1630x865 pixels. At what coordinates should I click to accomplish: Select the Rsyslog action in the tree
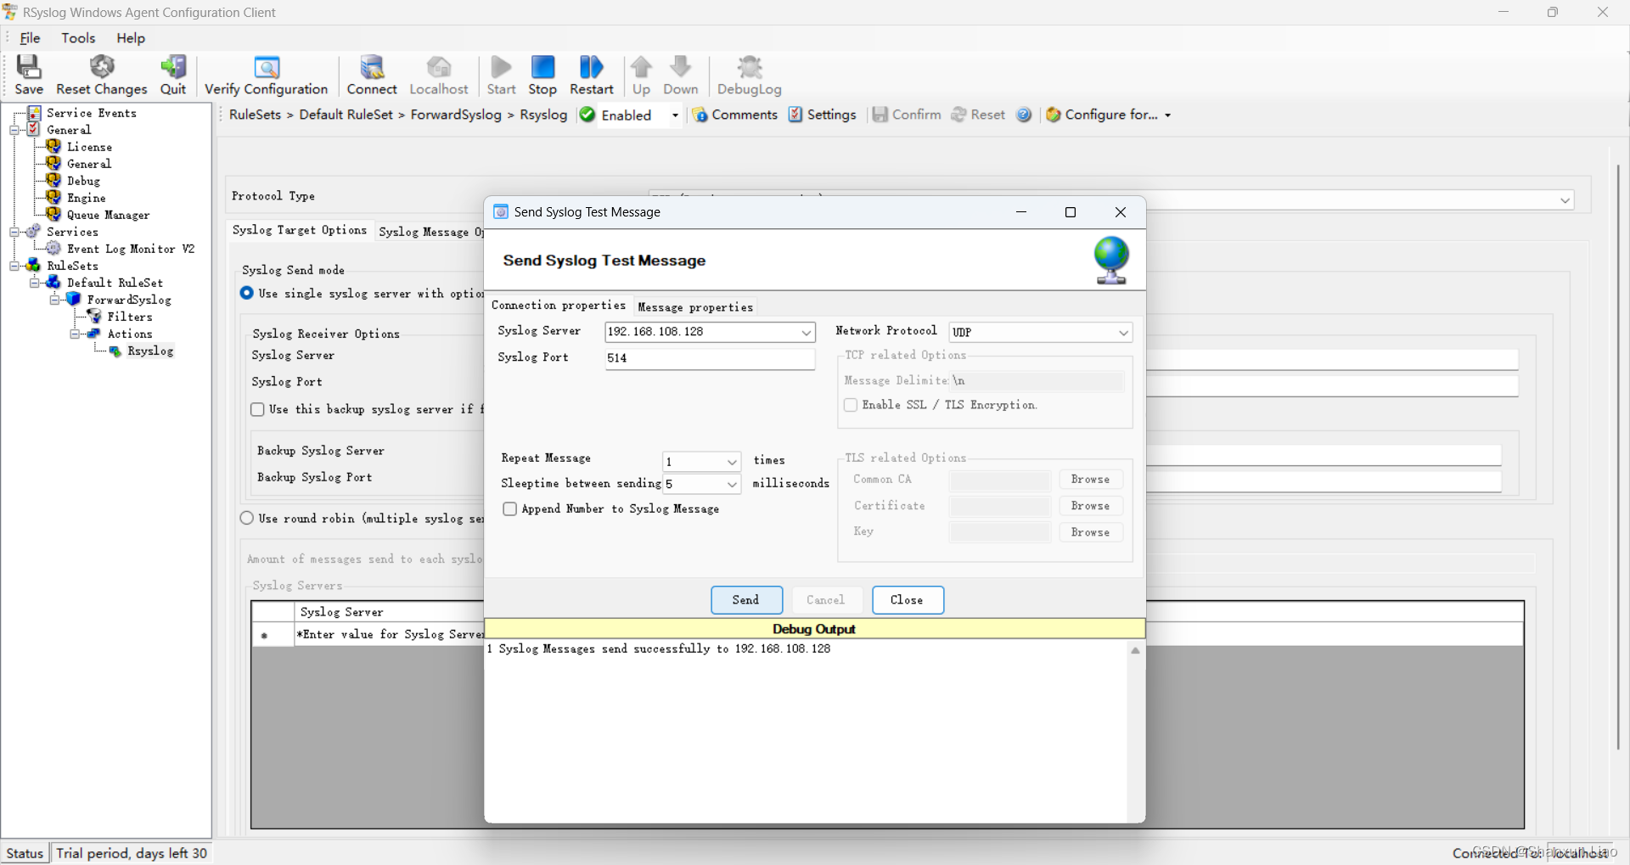coord(150,350)
